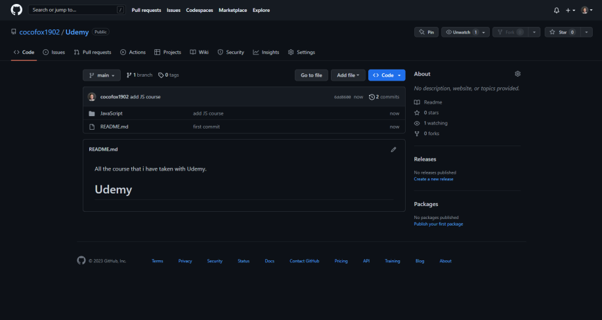Open the first commit message link
This screenshot has width=602, height=320.
tap(206, 127)
